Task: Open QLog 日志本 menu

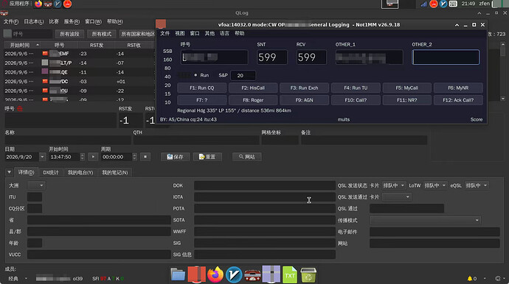Action: tap(34, 21)
